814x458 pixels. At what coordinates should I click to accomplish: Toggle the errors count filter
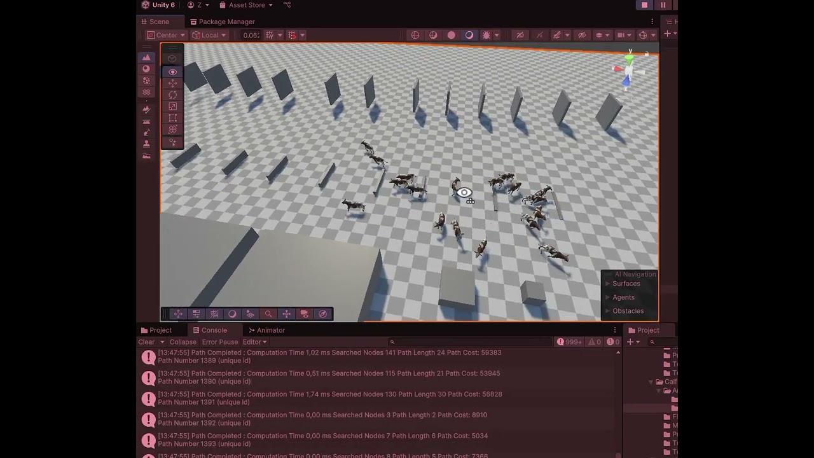point(614,342)
